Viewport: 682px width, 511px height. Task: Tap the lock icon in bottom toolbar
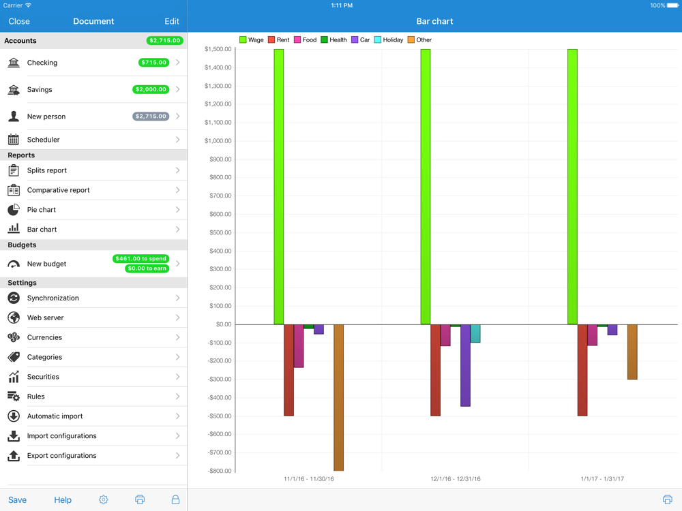click(x=175, y=499)
